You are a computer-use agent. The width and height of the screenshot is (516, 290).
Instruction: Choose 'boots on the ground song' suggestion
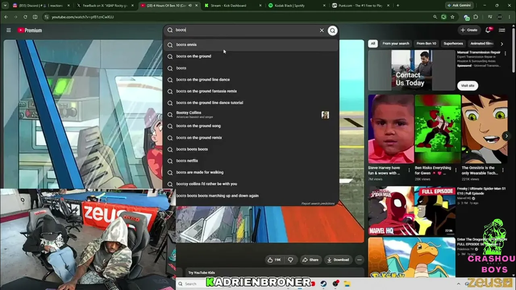(251, 126)
